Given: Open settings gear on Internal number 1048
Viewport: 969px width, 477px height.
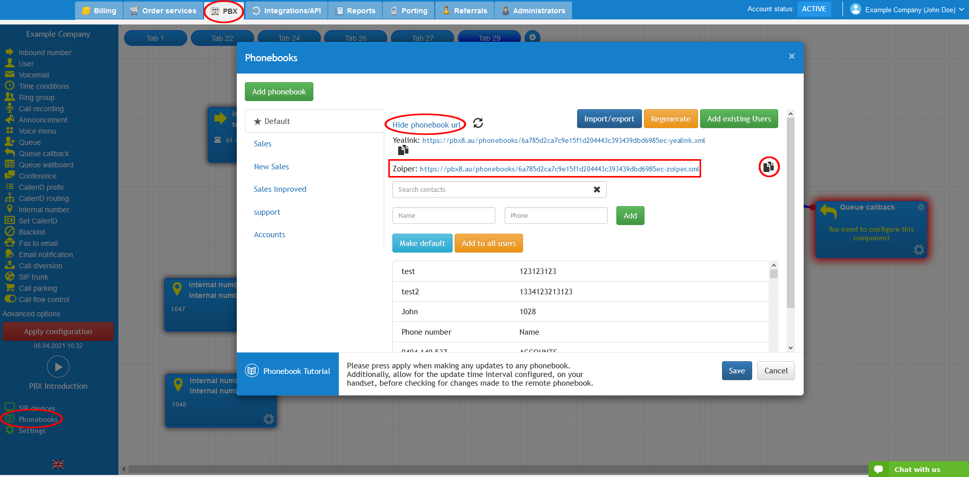Looking at the screenshot, I should coord(268,419).
